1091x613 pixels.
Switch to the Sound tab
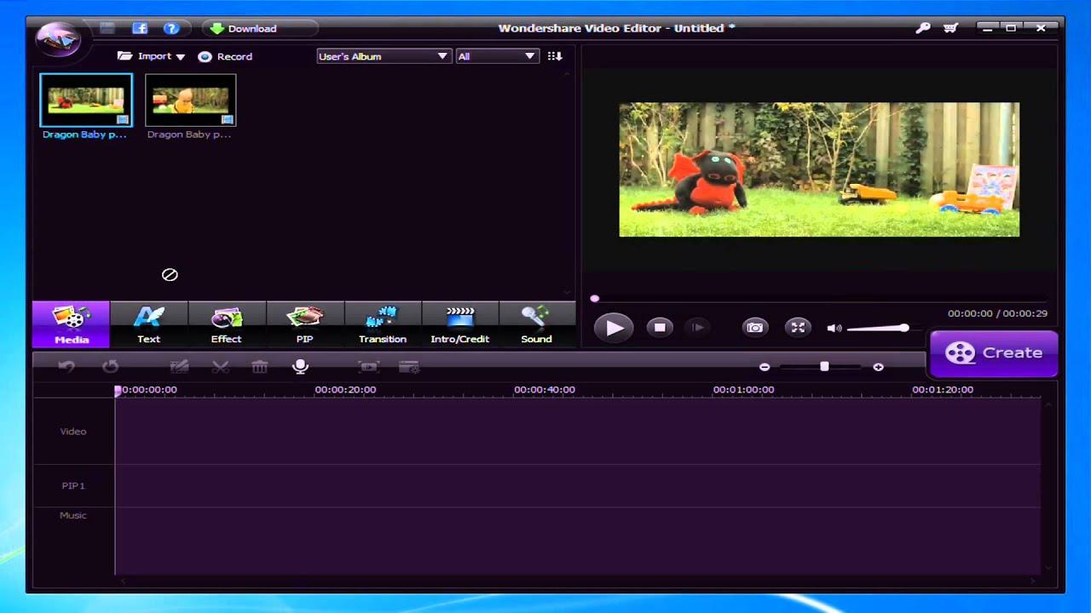click(x=536, y=324)
